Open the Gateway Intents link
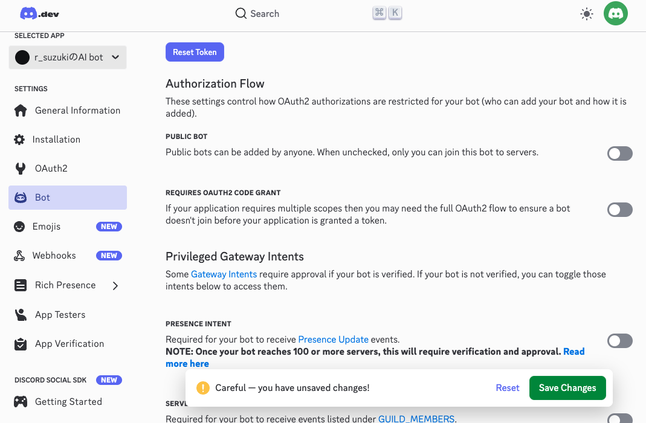 [224, 274]
